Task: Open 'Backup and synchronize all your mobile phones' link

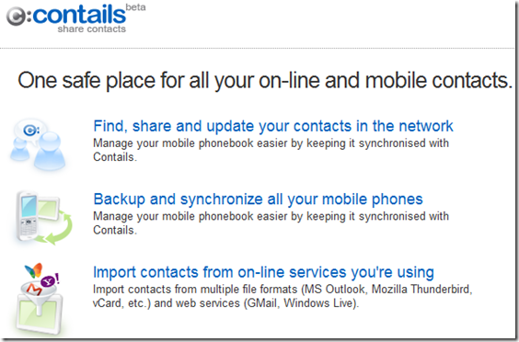Action: point(258,199)
